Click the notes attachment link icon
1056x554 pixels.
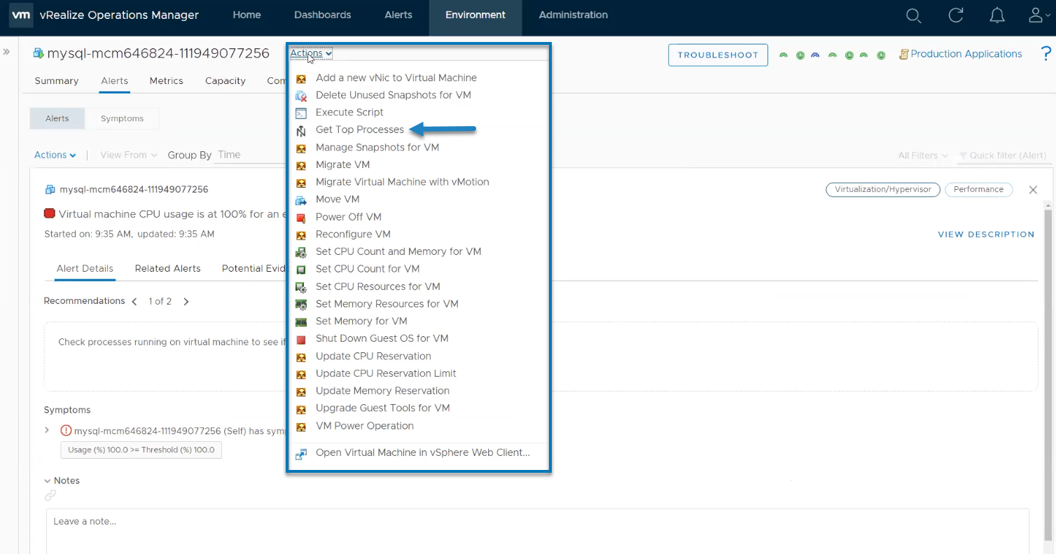[x=50, y=495]
